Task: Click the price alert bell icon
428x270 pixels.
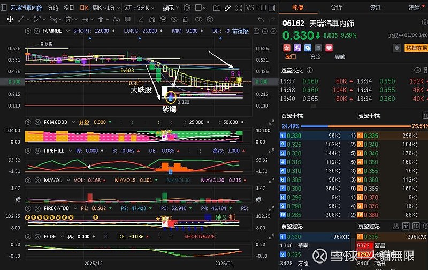Action: (x=396, y=47)
